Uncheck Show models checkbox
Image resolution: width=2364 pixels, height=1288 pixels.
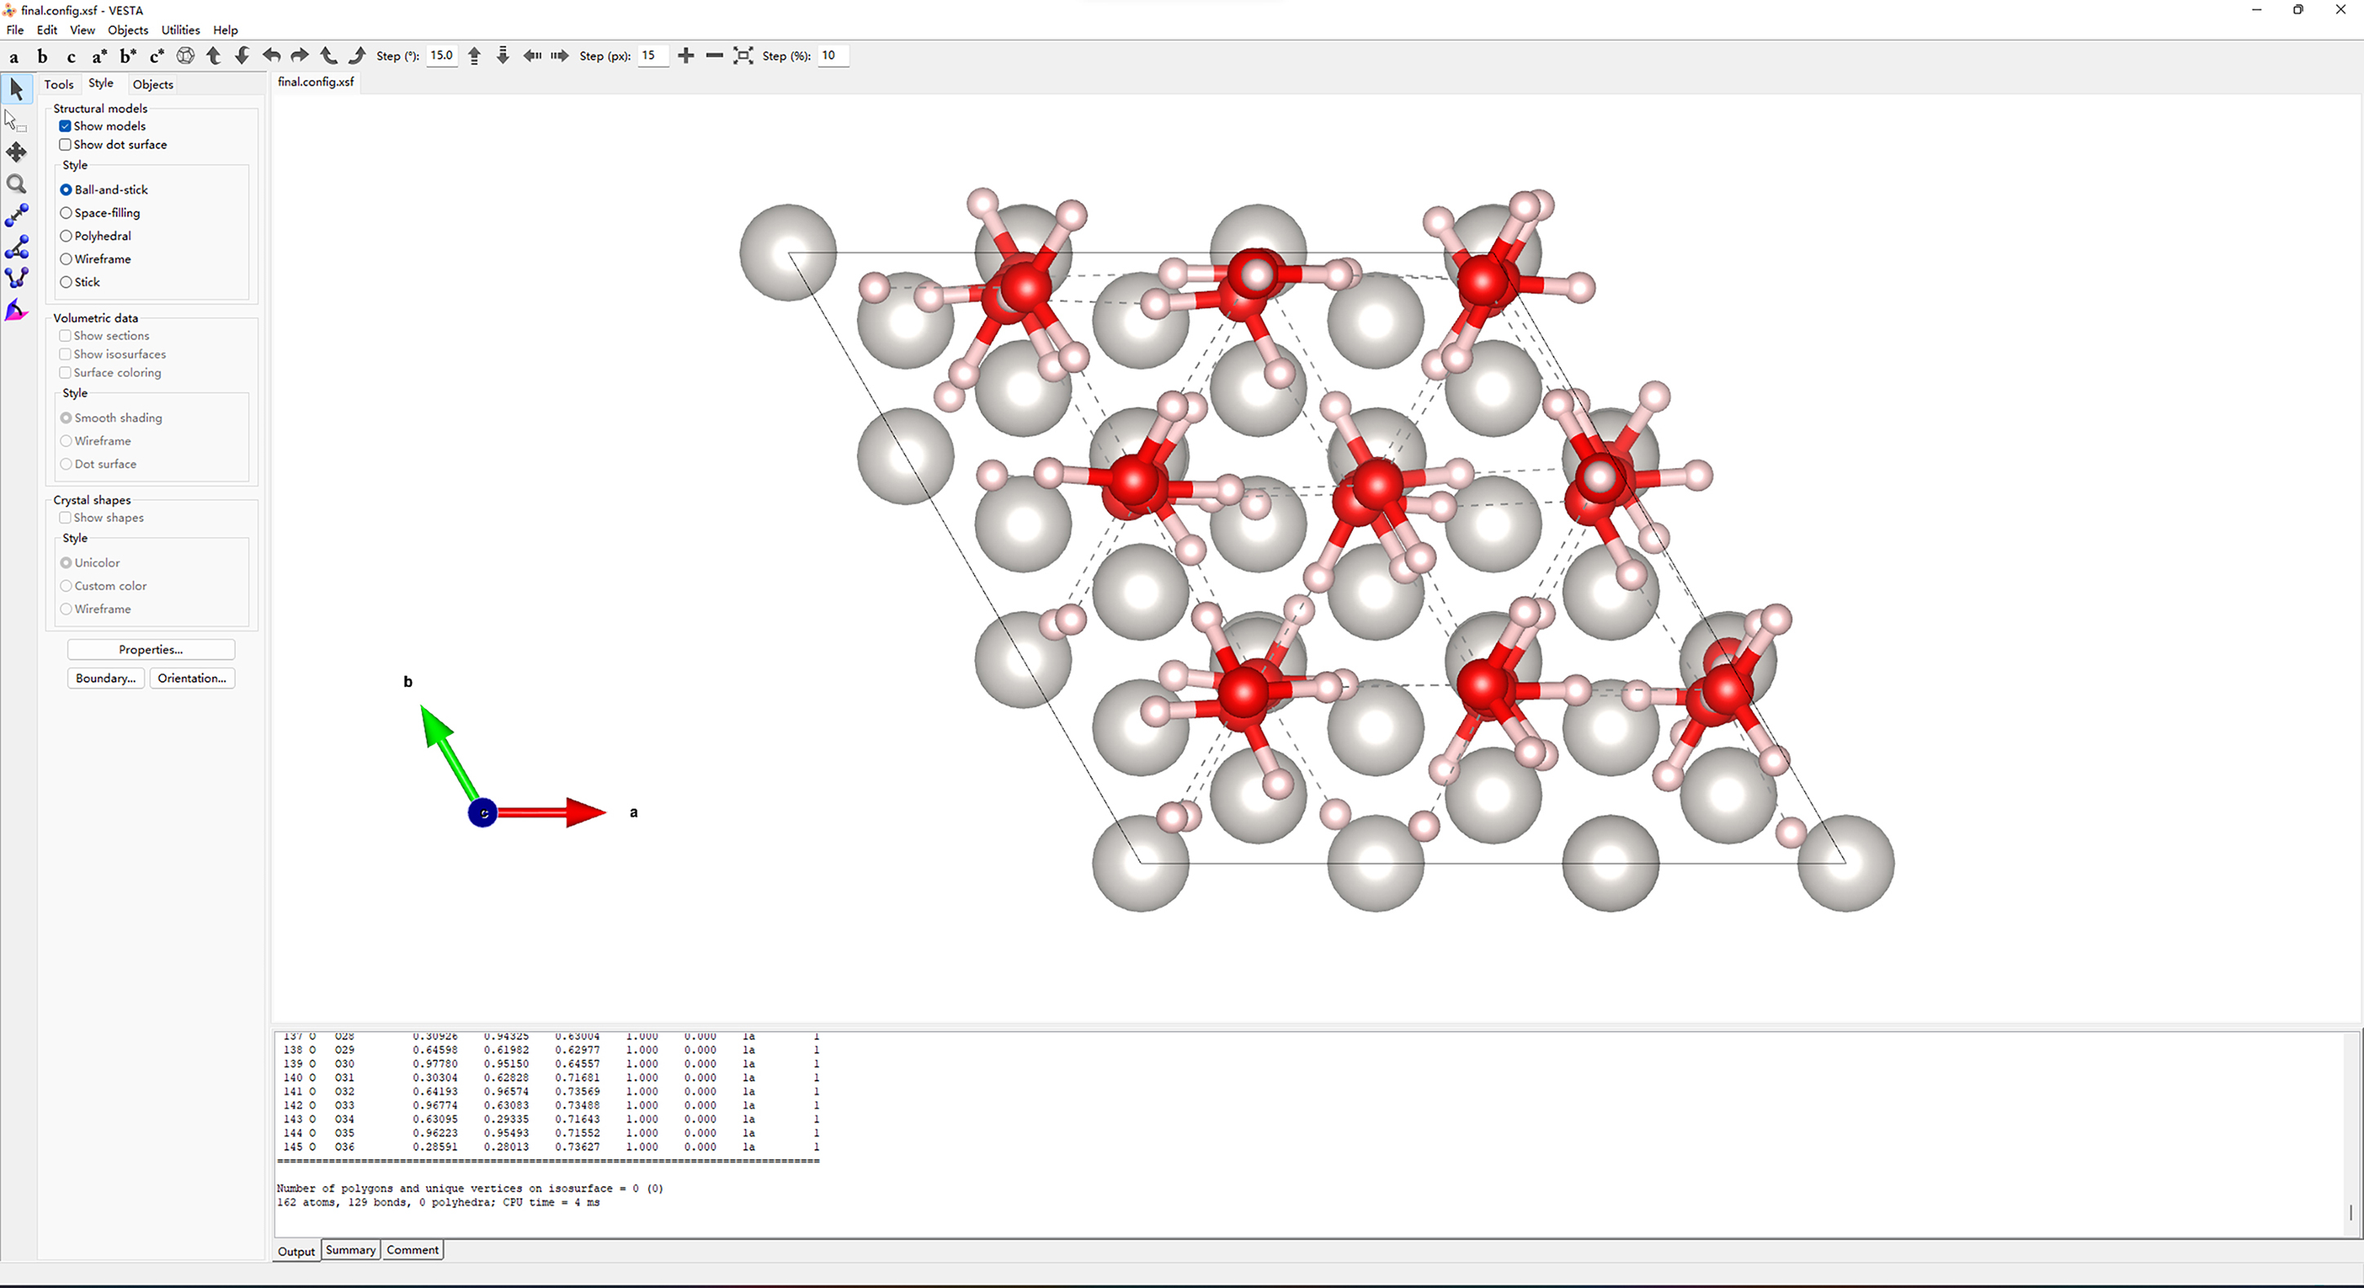coord(65,126)
